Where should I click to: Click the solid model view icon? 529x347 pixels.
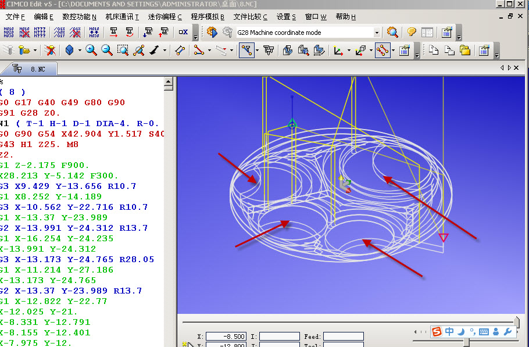point(287,51)
